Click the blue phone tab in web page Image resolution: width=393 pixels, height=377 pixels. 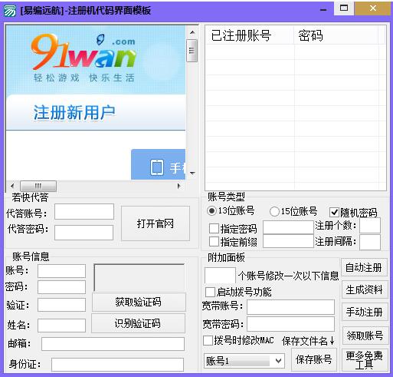tap(159, 164)
